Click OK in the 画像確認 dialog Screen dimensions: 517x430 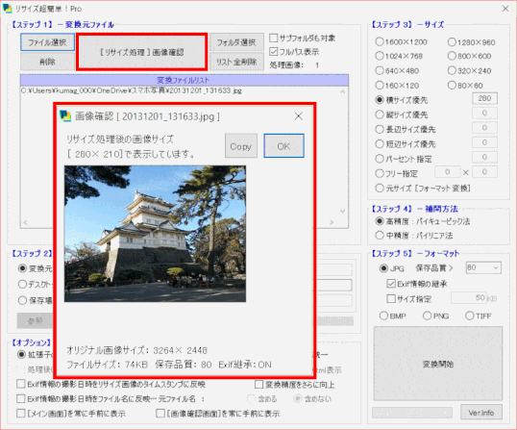[283, 146]
